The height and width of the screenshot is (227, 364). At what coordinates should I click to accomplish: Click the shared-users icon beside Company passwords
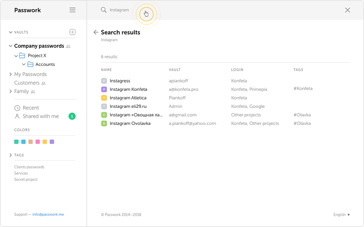[x=68, y=46]
